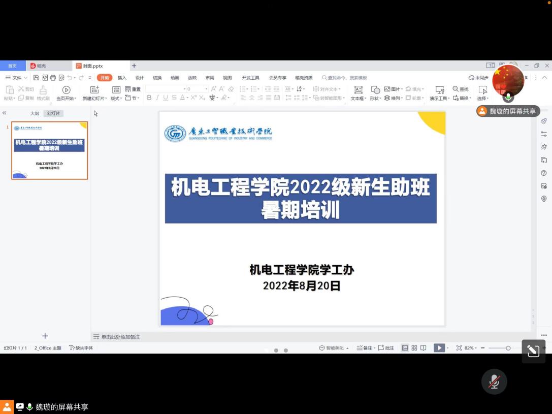This screenshot has width=552, height=414.
Task: Open the 插入 ribbon tab
Action: [x=122, y=78]
